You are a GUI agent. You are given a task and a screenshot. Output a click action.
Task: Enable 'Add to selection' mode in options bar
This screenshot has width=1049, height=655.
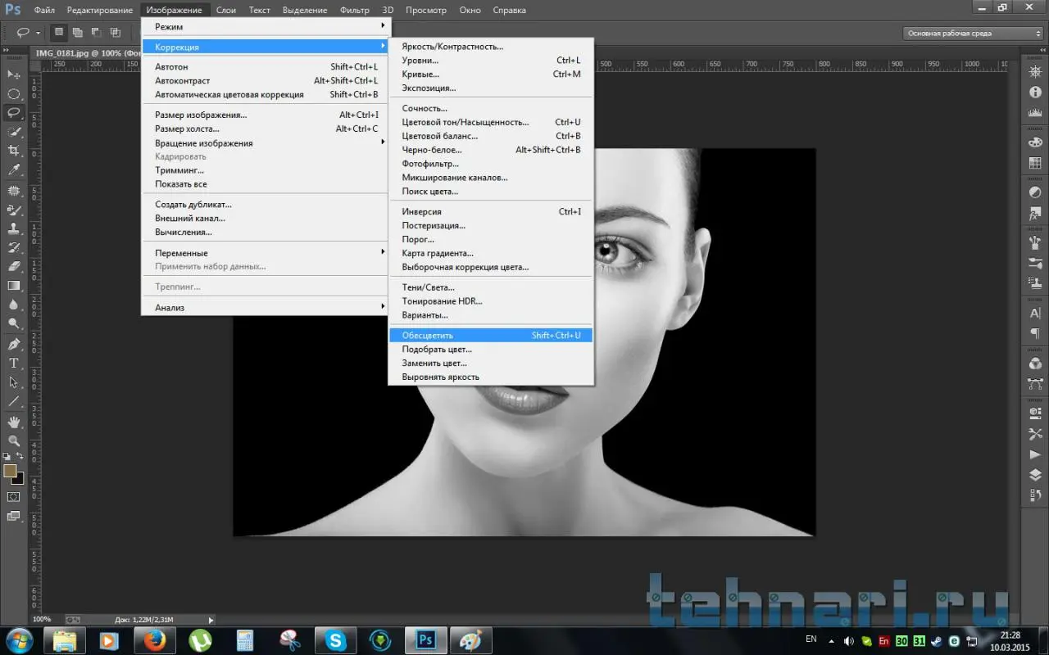pos(77,33)
